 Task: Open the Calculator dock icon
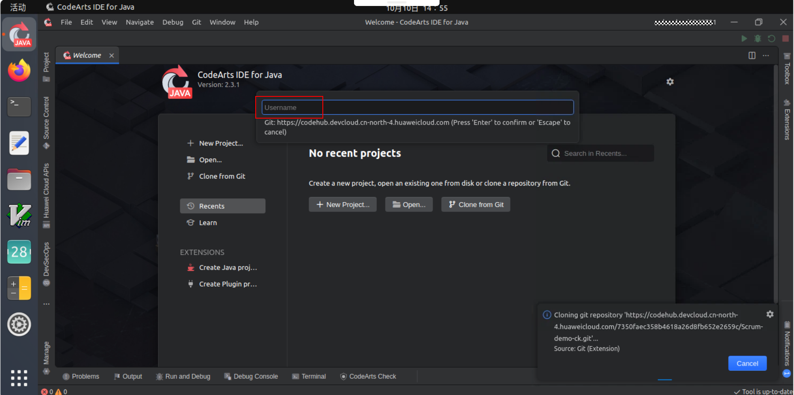19,288
